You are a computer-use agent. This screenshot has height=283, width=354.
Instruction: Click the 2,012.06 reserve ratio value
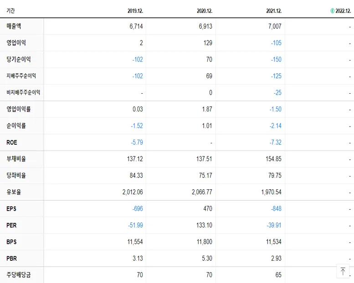click(133, 192)
